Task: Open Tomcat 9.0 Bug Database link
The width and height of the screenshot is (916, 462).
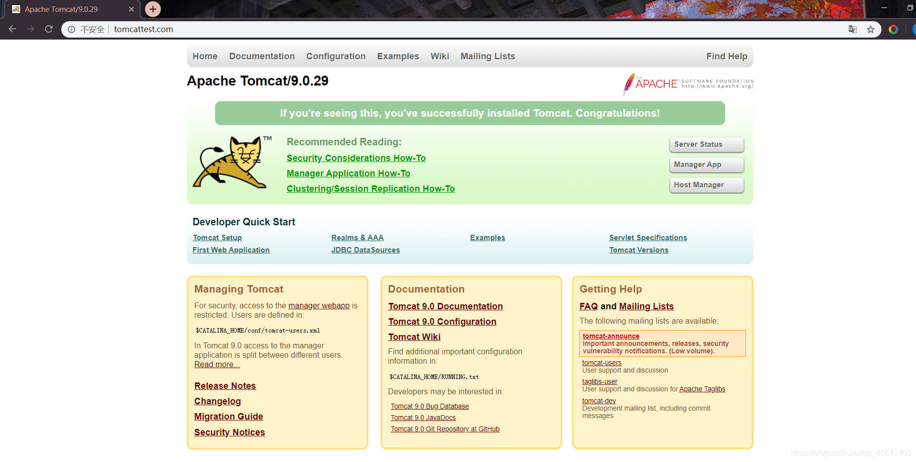Action: (430, 406)
